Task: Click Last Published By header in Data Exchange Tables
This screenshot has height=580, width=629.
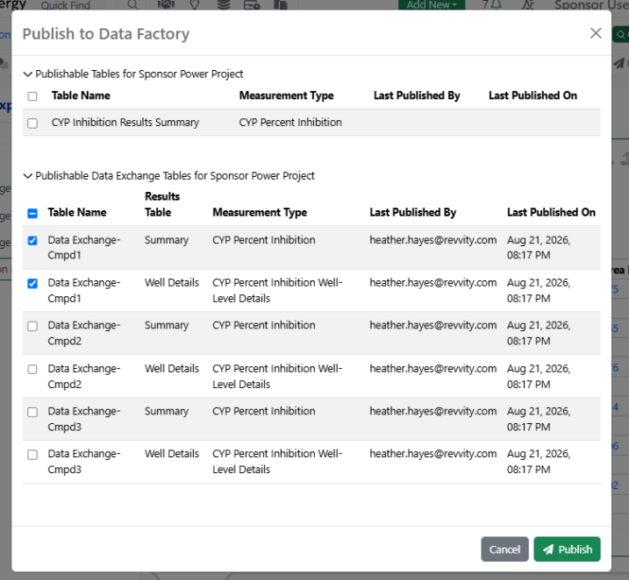Action: coord(413,212)
